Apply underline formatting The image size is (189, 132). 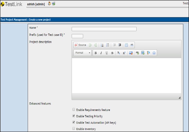click(107, 53)
